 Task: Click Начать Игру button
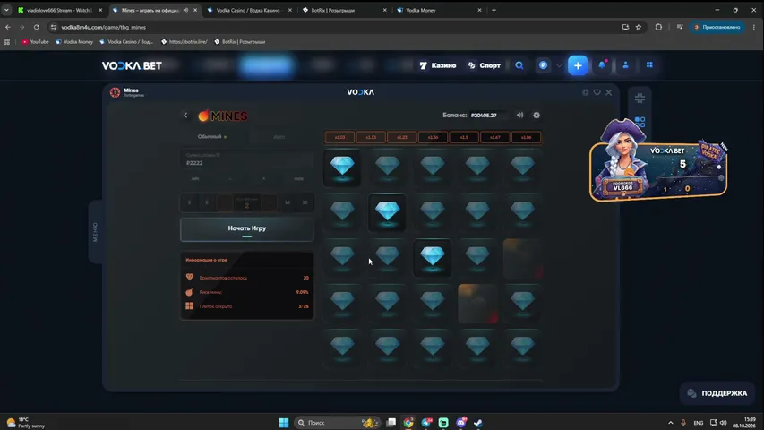[247, 229]
